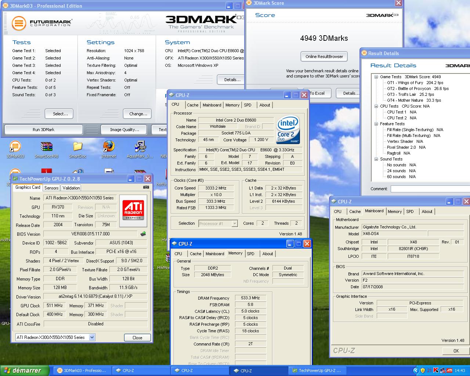This screenshot has height=376, width=470.
Task: Open ATI Catalyst tray icon
Action: pos(449,370)
